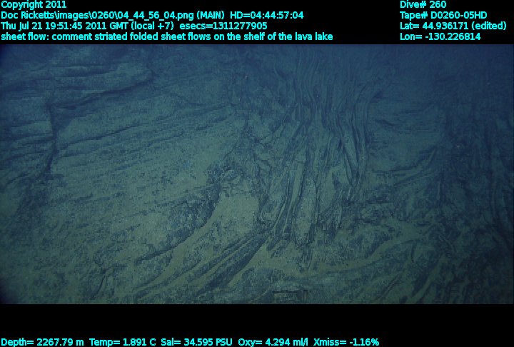Click the 'Lat= 44.936171 (edited)' value

click(453, 26)
